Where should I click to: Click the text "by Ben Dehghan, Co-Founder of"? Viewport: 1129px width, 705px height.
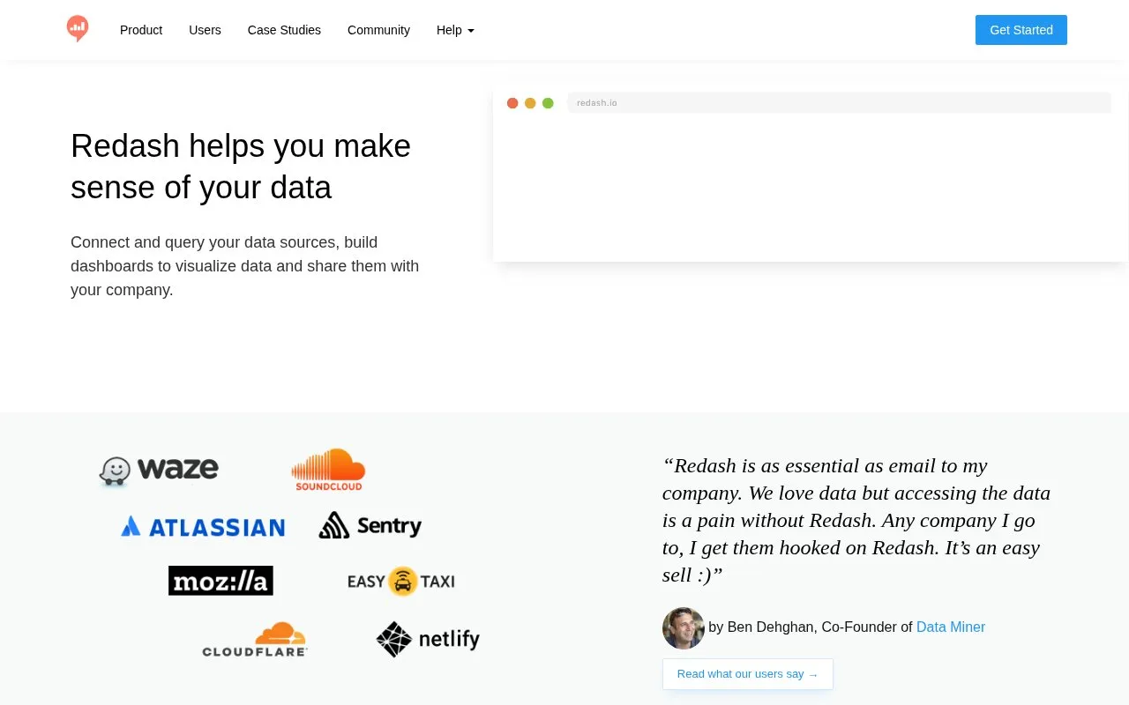click(811, 627)
